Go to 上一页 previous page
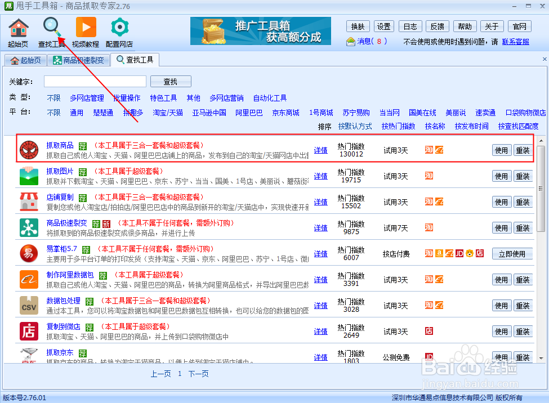The width and height of the screenshot is (549, 403). click(x=160, y=374)
